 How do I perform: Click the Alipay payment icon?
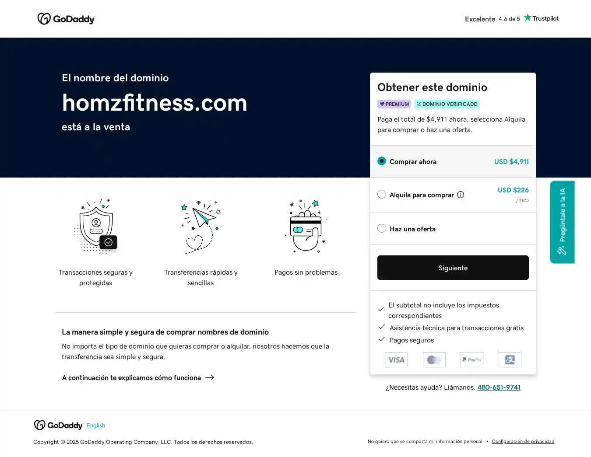(510, 360)
